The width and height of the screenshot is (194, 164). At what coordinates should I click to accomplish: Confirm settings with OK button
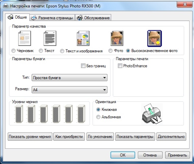click(x=123, y=155)
